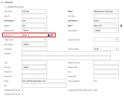Screen dimensions: 124x98
Task: Open the Region dropdown
Action: tap(34, 26)
